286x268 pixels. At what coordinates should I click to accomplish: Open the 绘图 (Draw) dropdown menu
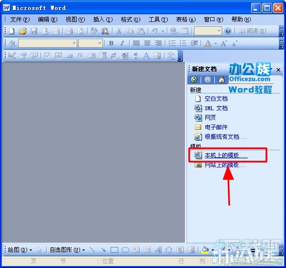20,249
